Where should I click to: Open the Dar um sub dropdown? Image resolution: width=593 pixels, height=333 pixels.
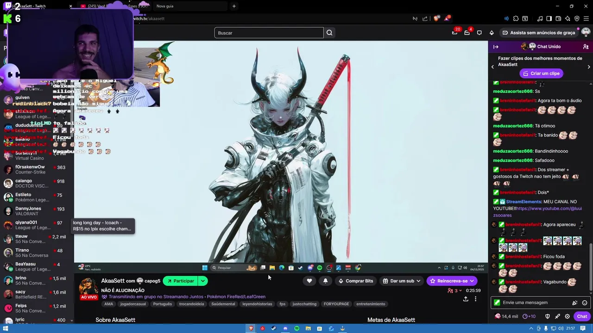pyautogui.click(x=402, y=281)
